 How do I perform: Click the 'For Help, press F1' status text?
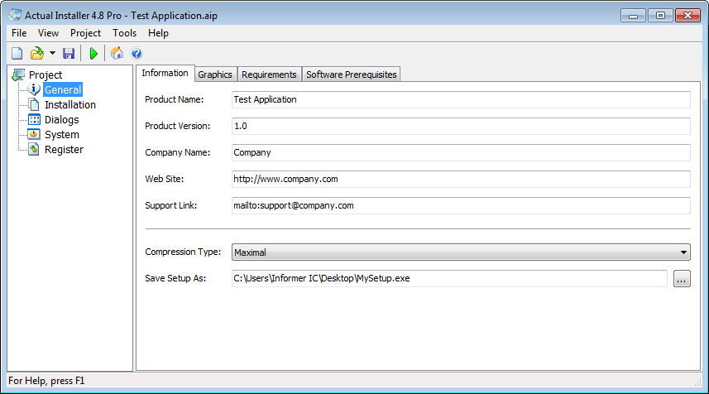coord(46,381)
